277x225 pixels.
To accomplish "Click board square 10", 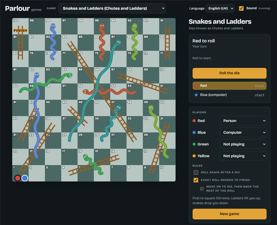I will pyautogui.click(x=167, y=173).
